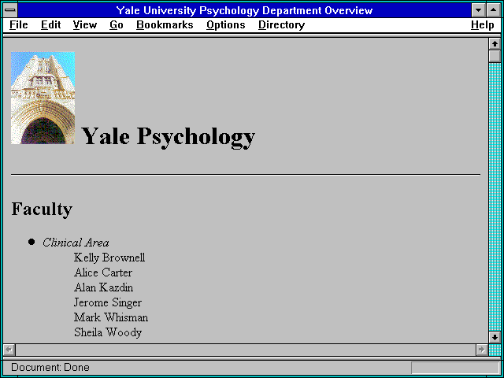Click the vertical scrollbar up arrow

tap(495, 44)
